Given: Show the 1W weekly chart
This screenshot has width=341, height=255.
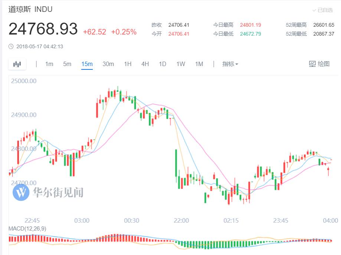Looking at the screenshot, I should 181,64.
